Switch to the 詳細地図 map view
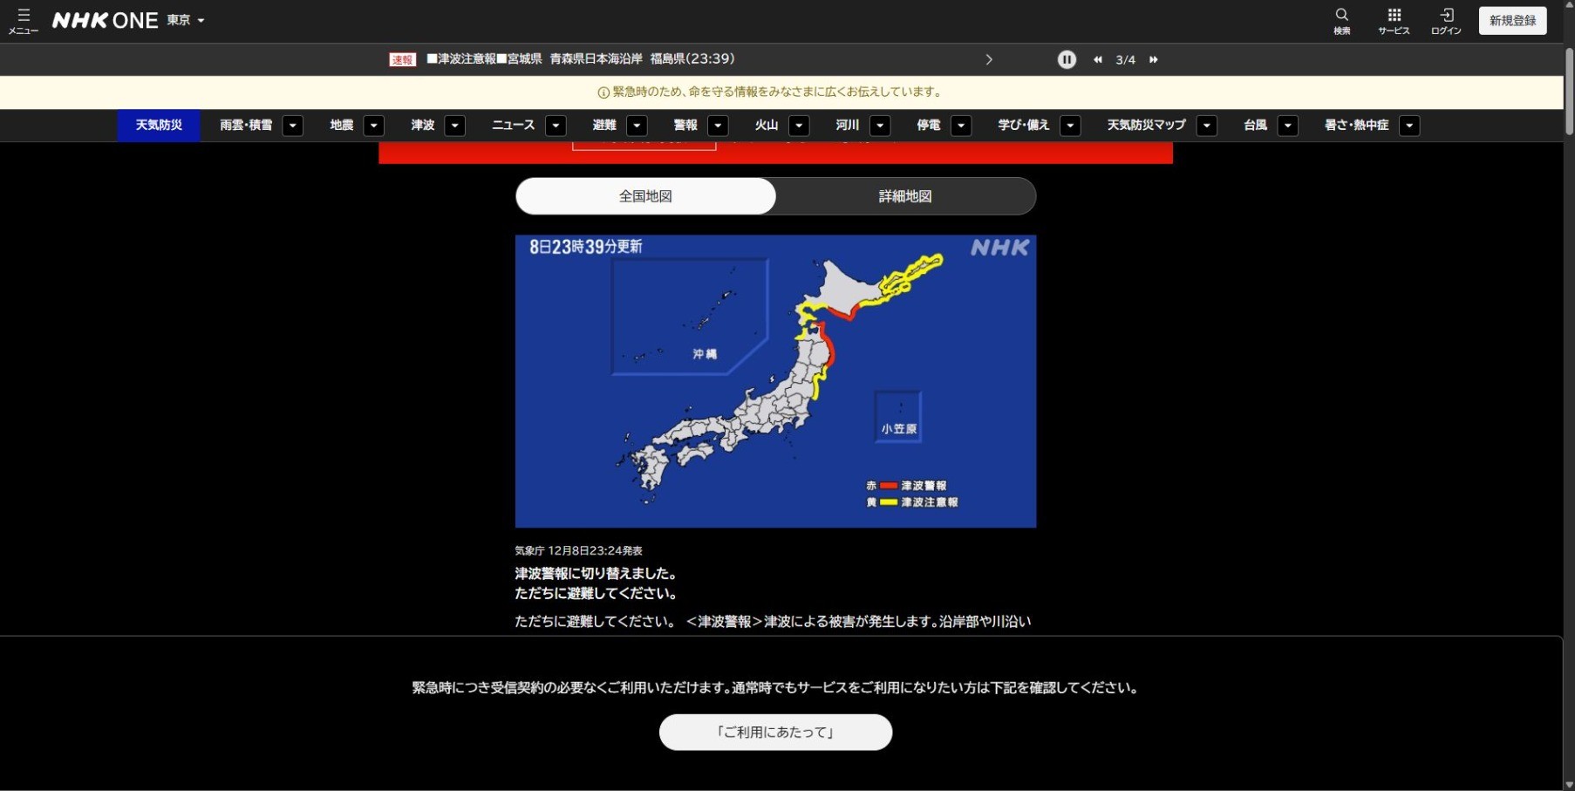 [x=905, y=196]
